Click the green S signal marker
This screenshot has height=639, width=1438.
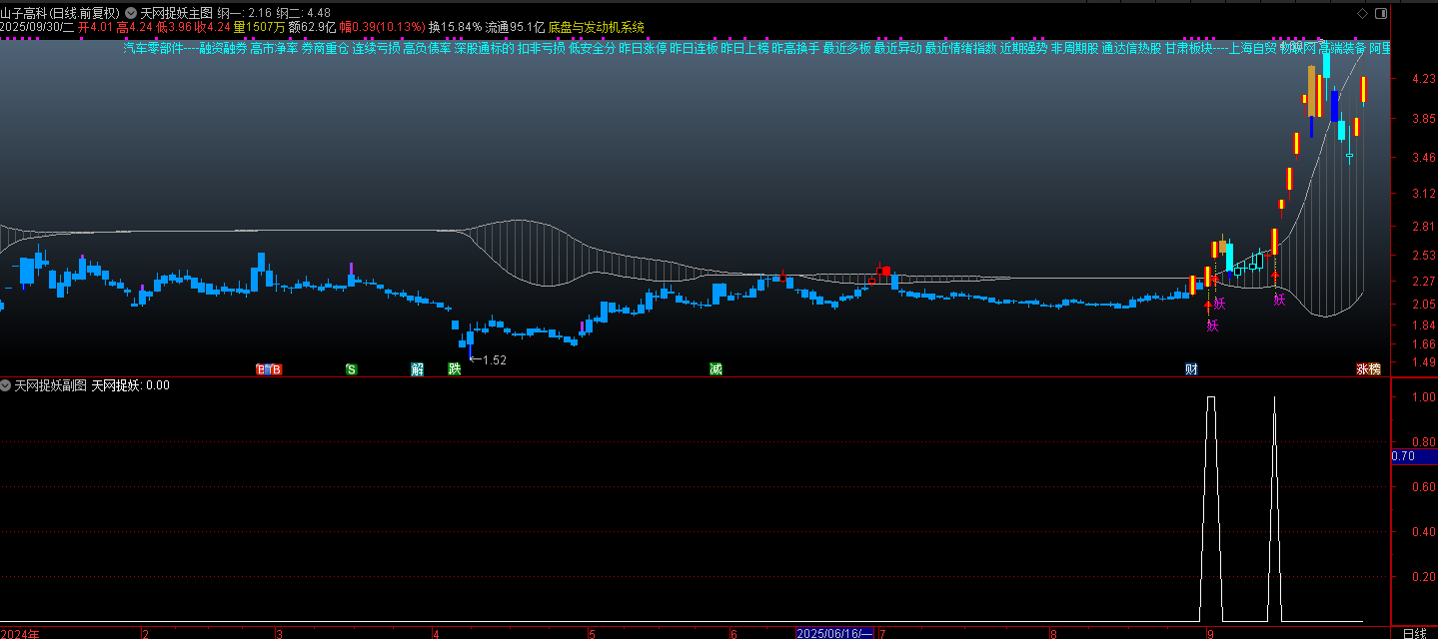[x=351, y=369]
